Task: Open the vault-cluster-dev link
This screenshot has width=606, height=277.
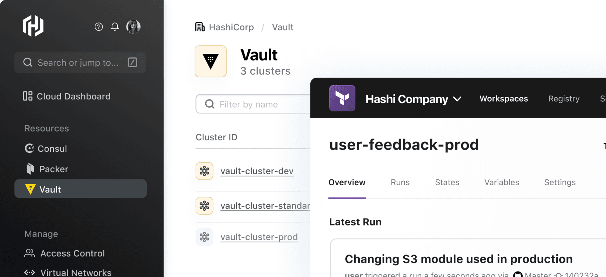Action: tap(257, 171)
